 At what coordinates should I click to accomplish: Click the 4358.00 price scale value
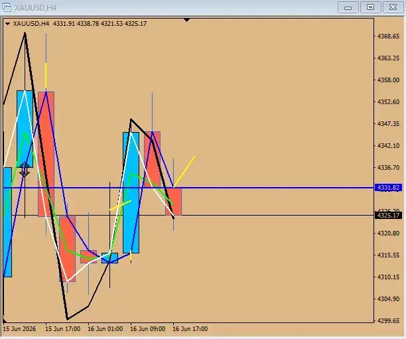pos(388,80)
